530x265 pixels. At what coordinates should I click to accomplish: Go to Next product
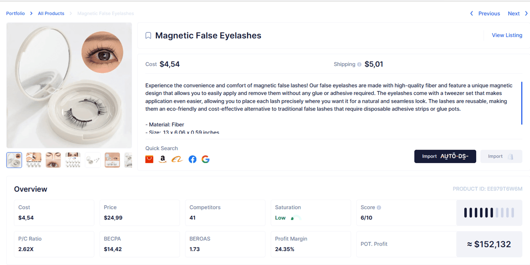pos(518,14)
